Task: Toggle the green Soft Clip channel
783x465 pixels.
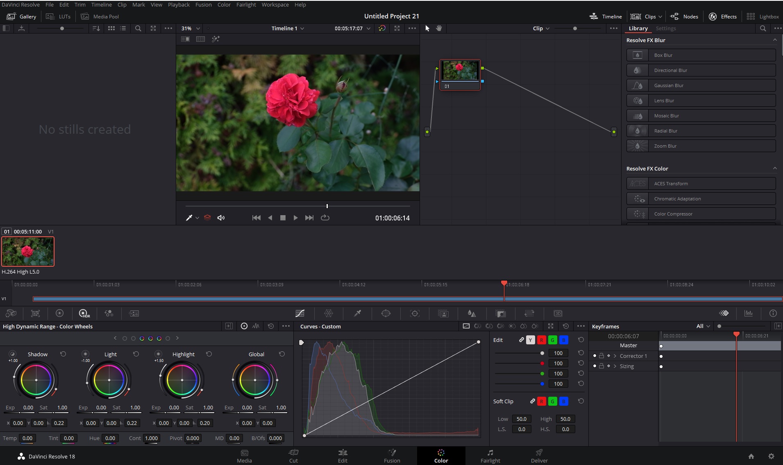Action: [x=552, y=401]
